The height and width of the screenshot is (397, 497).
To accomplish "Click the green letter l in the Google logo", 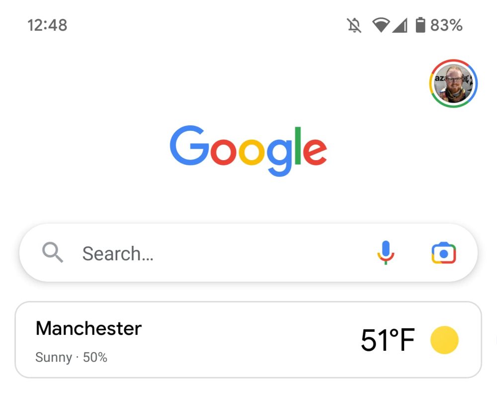I will click(x=298, y=145).
